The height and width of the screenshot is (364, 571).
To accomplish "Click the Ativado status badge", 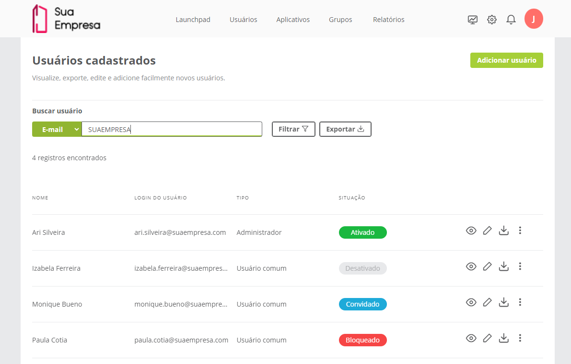I will pos(363,232).
